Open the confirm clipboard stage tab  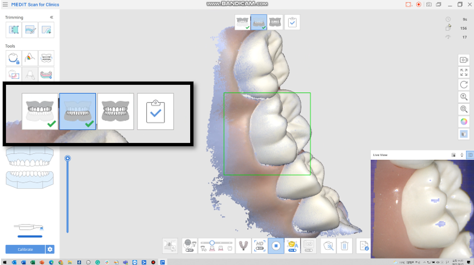tap(292, 22)
